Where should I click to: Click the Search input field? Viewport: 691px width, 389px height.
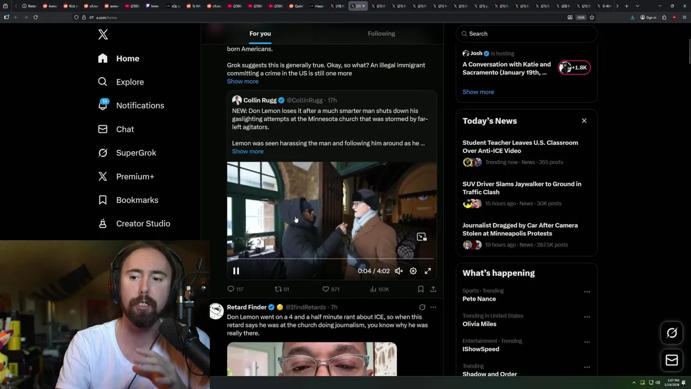pyautogui.click(x=527, y=33)
